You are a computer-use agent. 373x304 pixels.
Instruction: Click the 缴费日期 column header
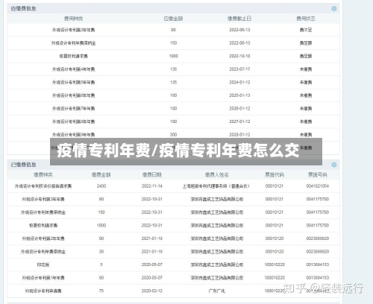pyautogui.click(x=152, y=175)
